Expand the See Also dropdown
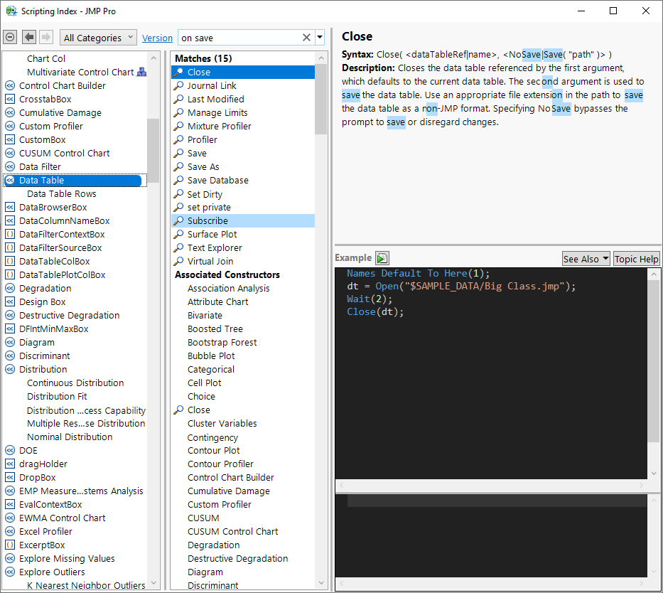This screenshot has width=663, height=593. point(586,259)
